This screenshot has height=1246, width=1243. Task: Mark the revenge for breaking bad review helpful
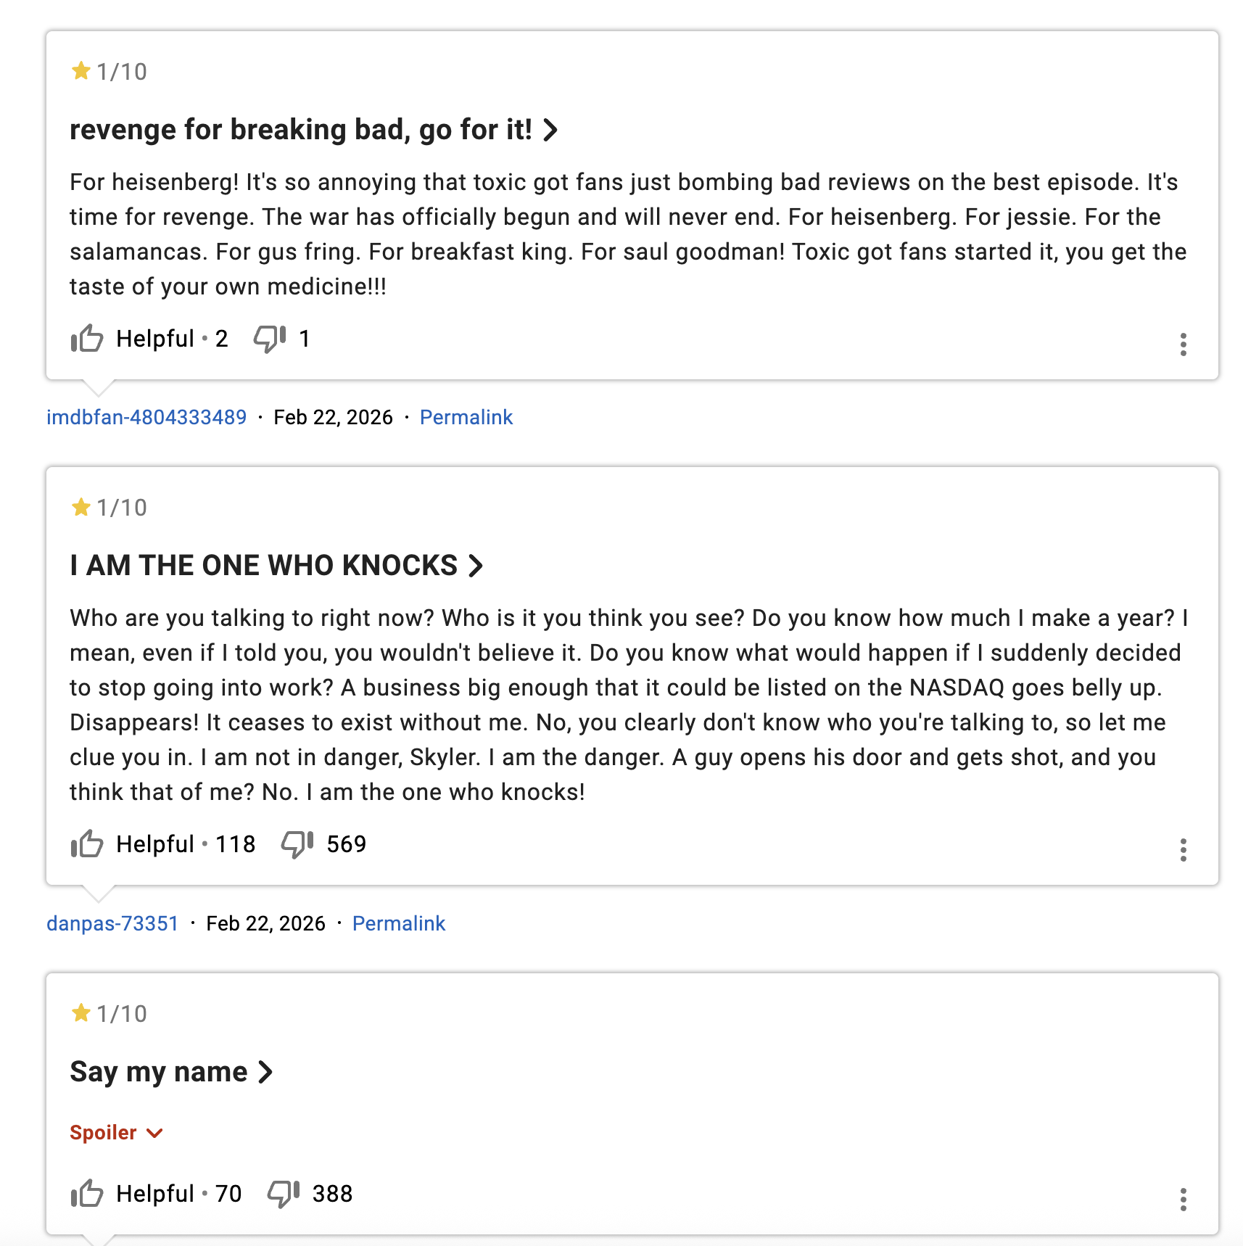[x=87, y=339]
